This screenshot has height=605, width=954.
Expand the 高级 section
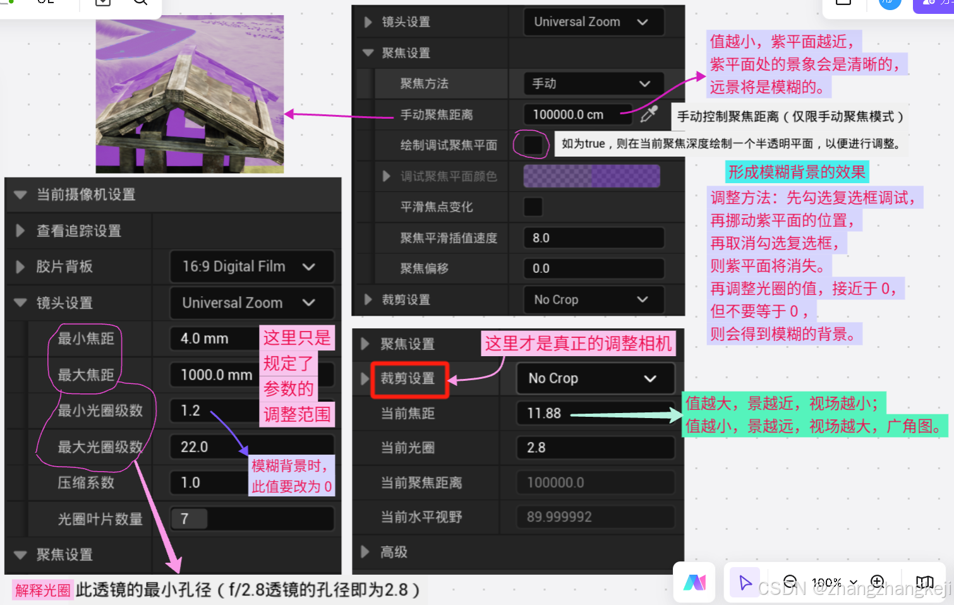[x=393, y=552]
